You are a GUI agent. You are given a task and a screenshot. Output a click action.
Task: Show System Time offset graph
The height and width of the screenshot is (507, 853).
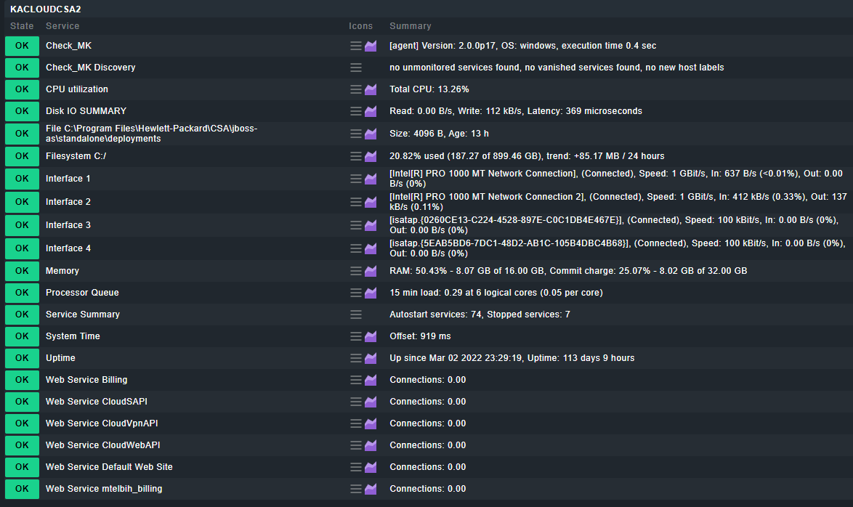pos(371,337)
